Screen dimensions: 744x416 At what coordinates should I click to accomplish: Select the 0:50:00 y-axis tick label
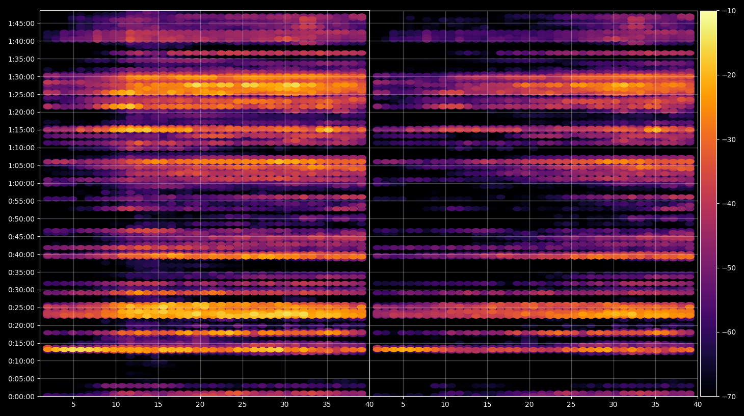[21, 219]
